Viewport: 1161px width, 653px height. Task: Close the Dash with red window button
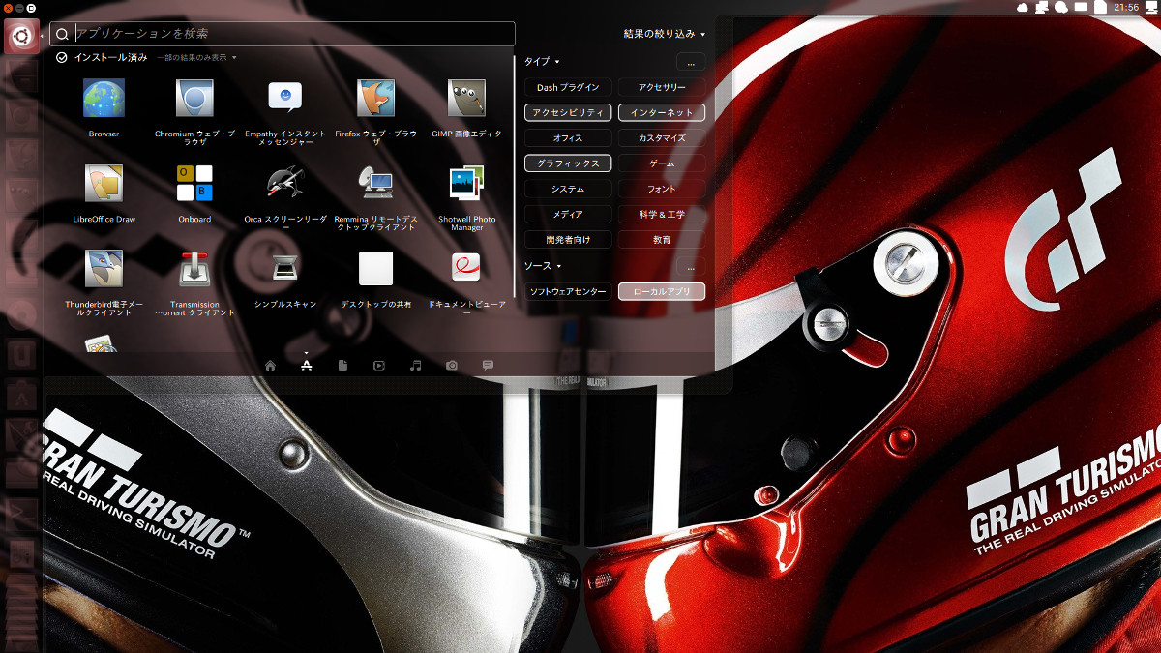coord(8,7)
